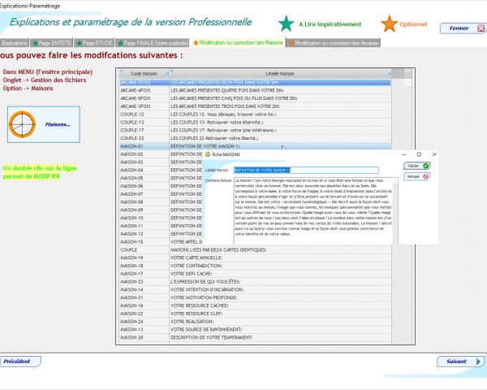The width and height of the screenshot is (487, 390).
Task: Click the 'VOTRE RESSOURCE CACHEE' cell
Action: (x=281, y=305)
